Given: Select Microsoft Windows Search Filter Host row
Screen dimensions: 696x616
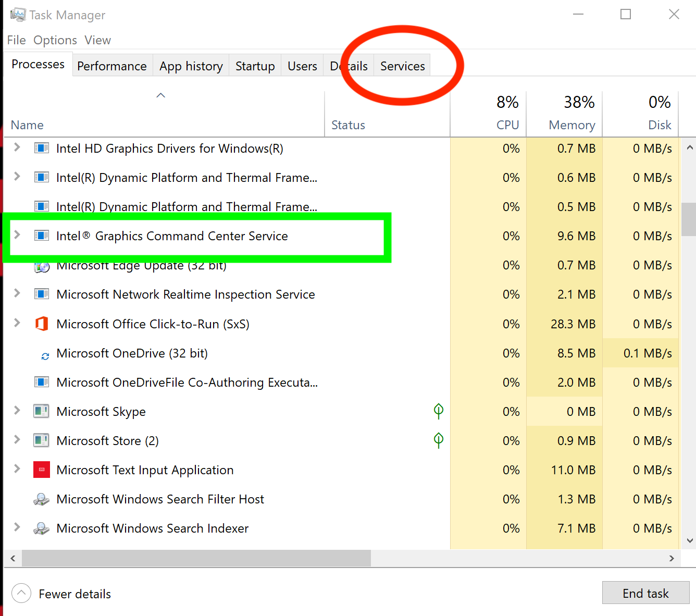Looking at the screenshot, I should (x=341, y=499).
